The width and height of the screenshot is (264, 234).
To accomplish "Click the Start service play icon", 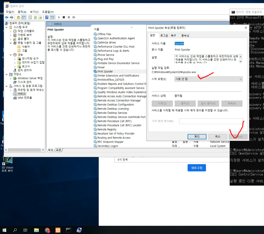I will (59, 17).
